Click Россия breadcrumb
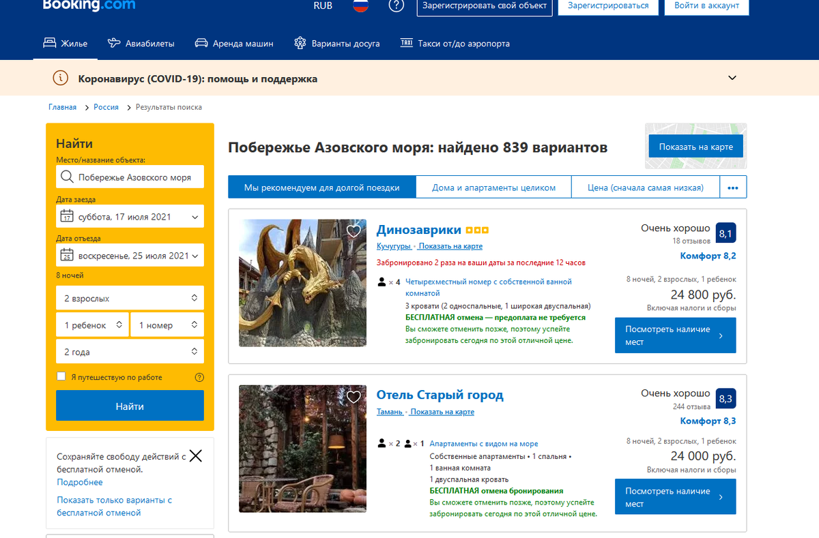This screenshot has height=538, width=819. 106,107
